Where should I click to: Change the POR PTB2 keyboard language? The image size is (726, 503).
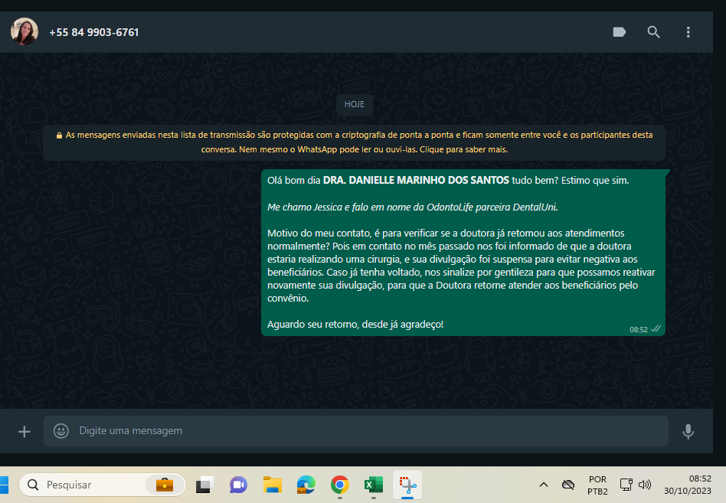pos(597,485)
